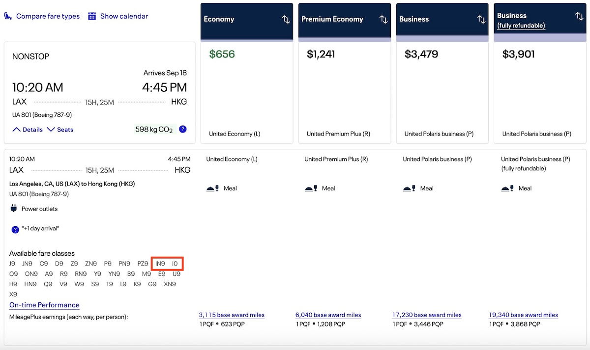Click the J9 fare class
This screenshot has height=350, width=590.
tap(12, 264)
